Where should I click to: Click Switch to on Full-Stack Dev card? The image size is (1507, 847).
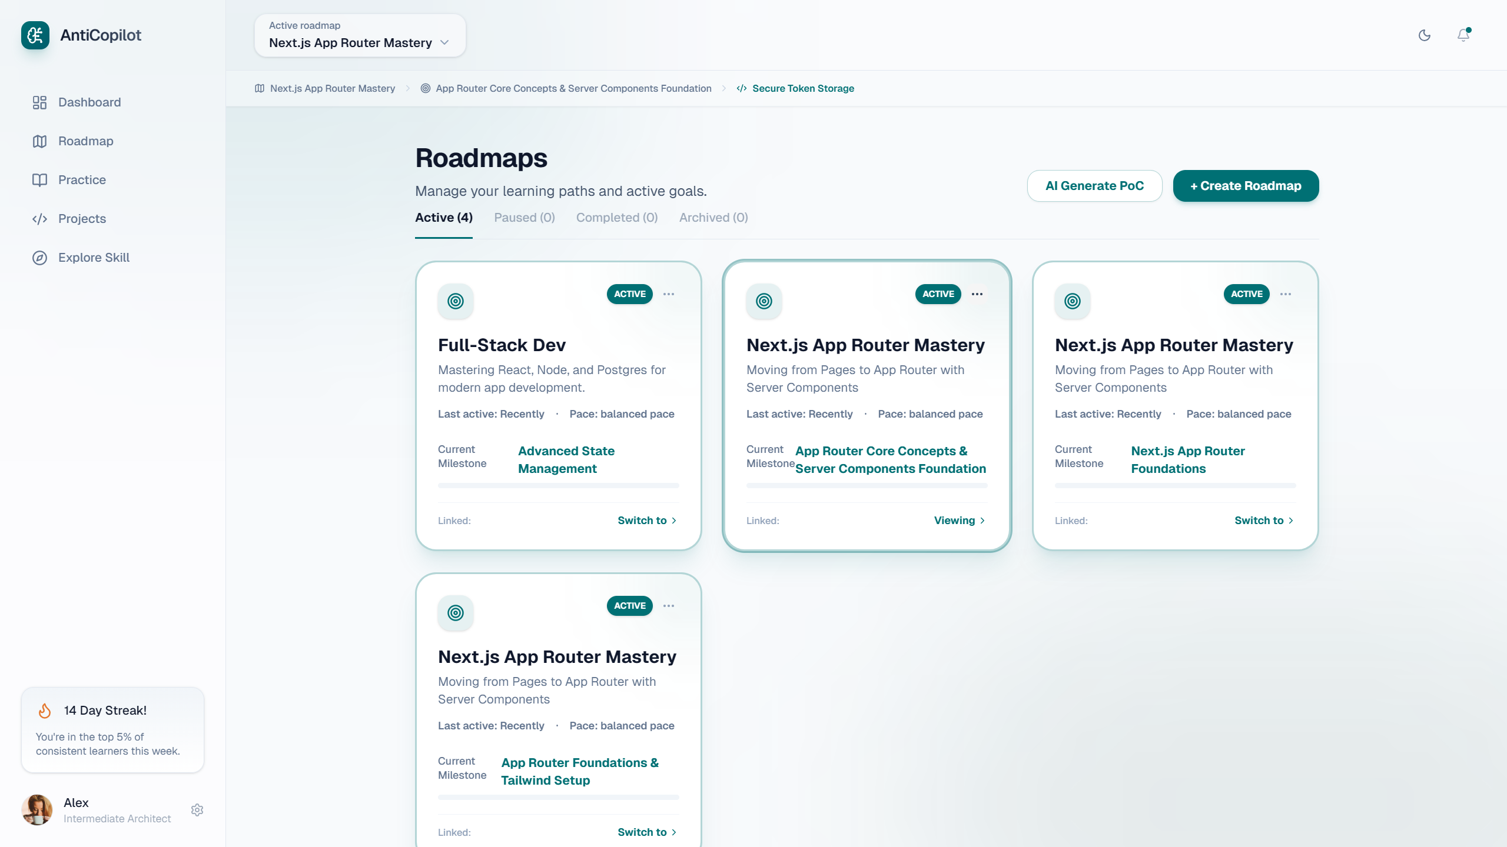coord(647,521)
